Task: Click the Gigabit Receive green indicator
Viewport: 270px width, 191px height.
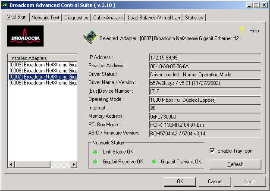Action: (x=95, y=162)
